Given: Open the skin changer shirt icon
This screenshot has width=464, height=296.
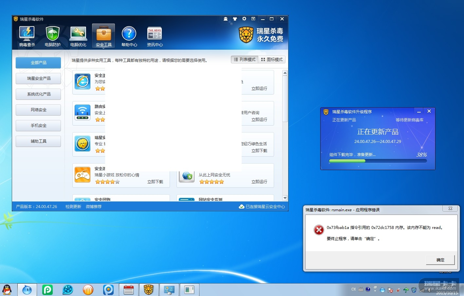Looking at the screenshot, I should 235,19.
